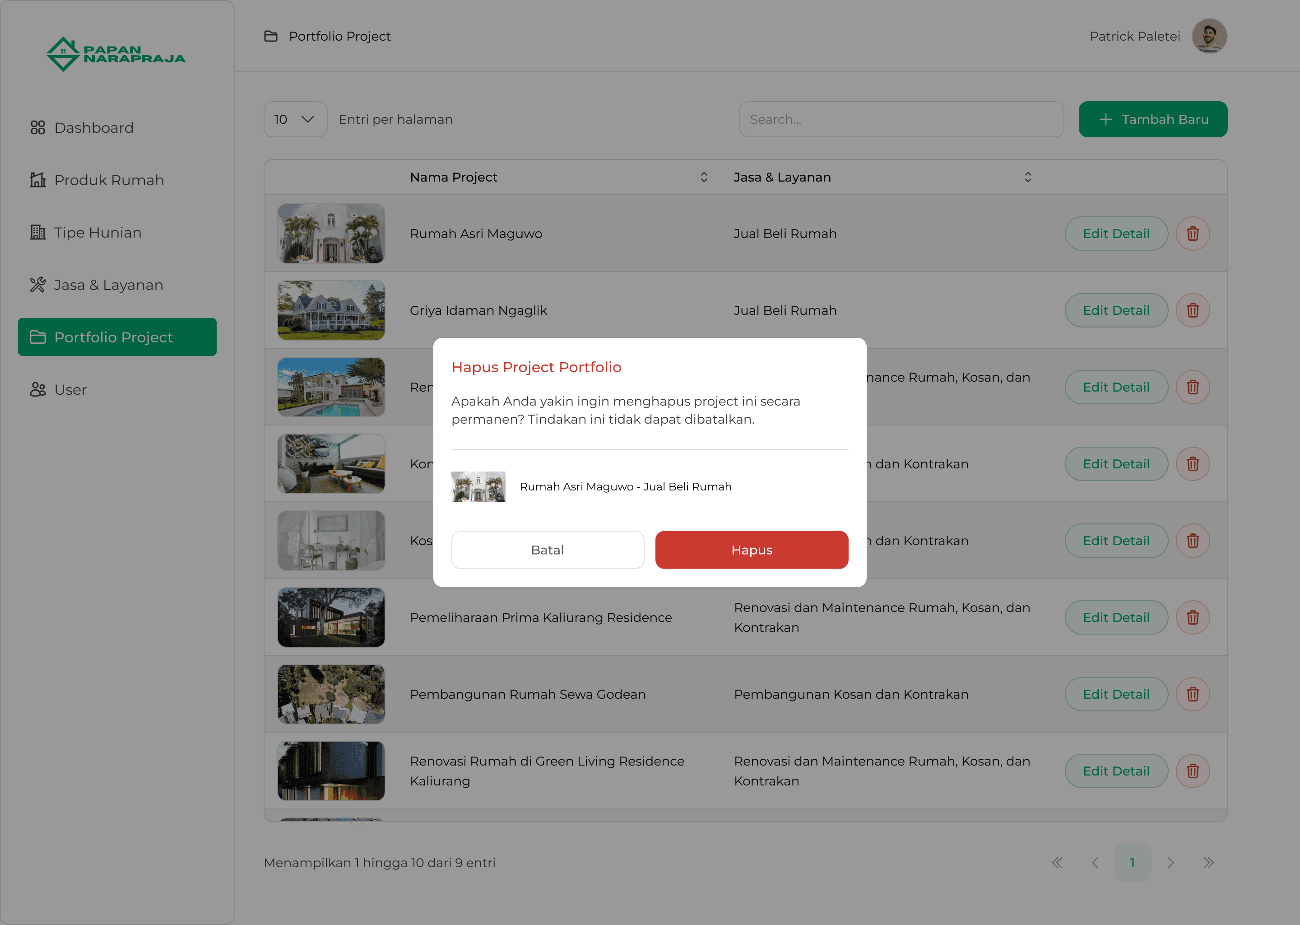Click the Jasa & Layanan tools icon

click(37, 285)
